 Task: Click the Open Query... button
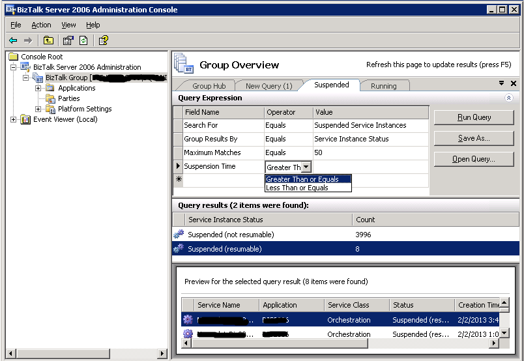(x=474, y=159)
